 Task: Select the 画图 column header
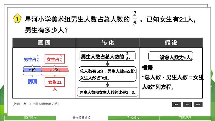pyautogui.click(x=44, y=43)
